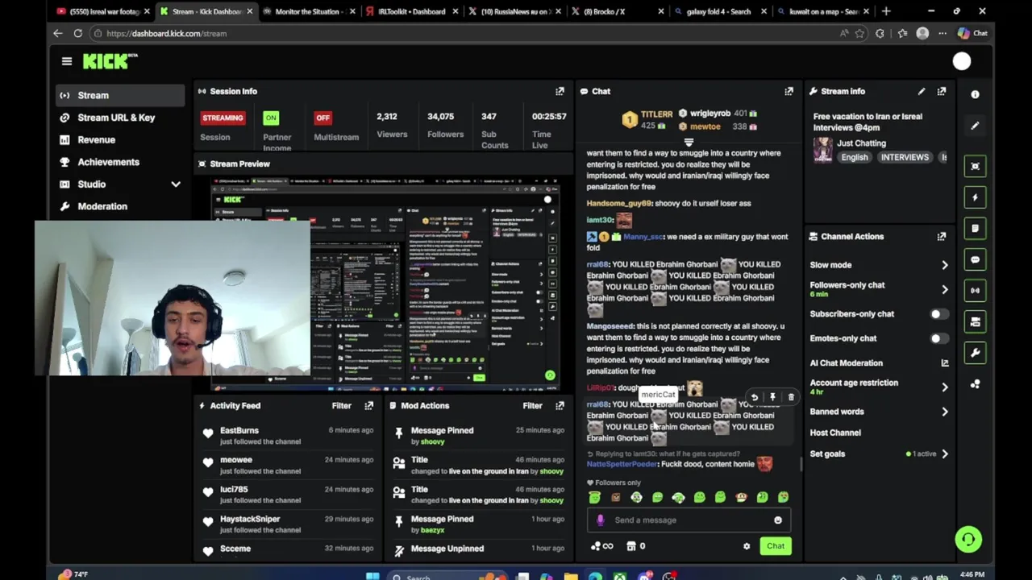Click the broadcast signal icon in right sidebar
Screen dimensions: 1032x580
coord(975,291)
